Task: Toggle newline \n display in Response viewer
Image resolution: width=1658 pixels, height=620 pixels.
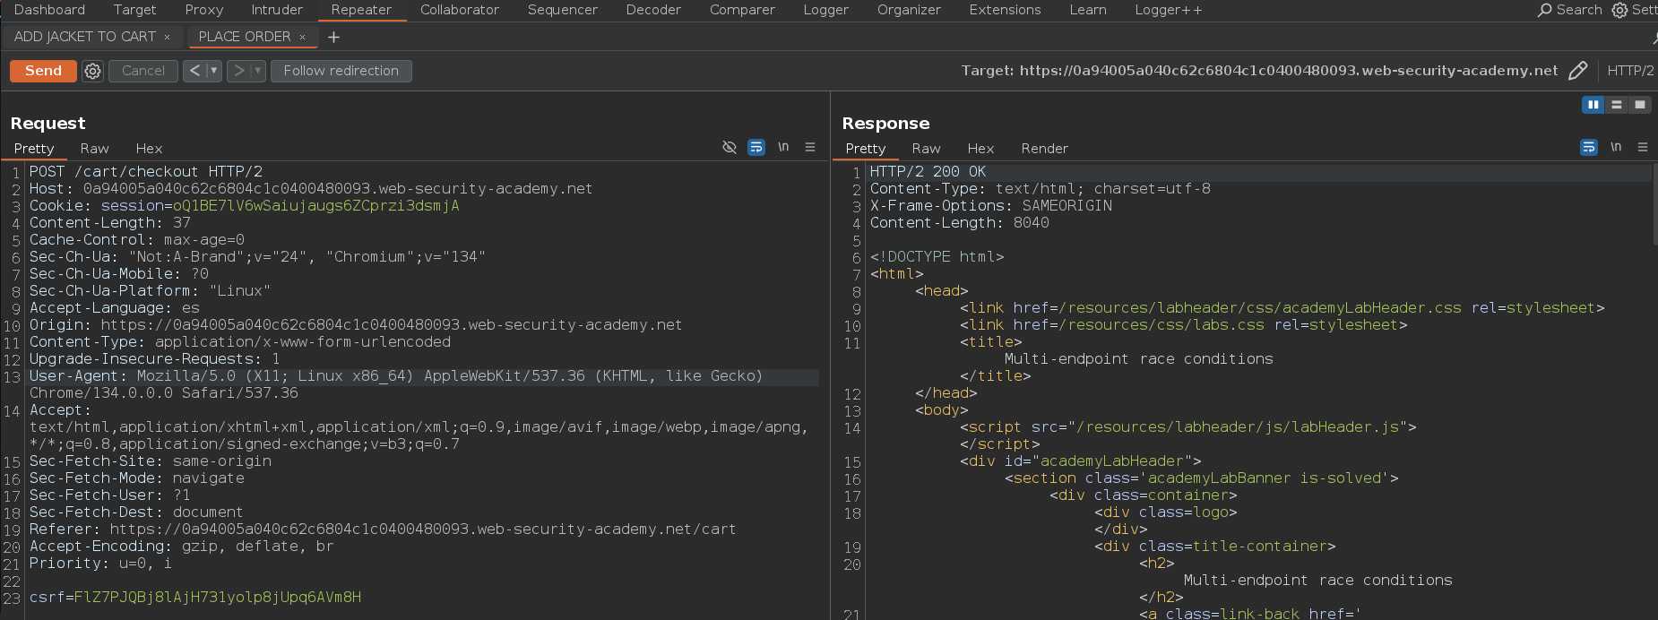Action: click(1616, 147)
